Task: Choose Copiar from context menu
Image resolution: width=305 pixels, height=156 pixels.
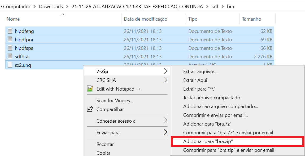Action: (x=127, y=153)
